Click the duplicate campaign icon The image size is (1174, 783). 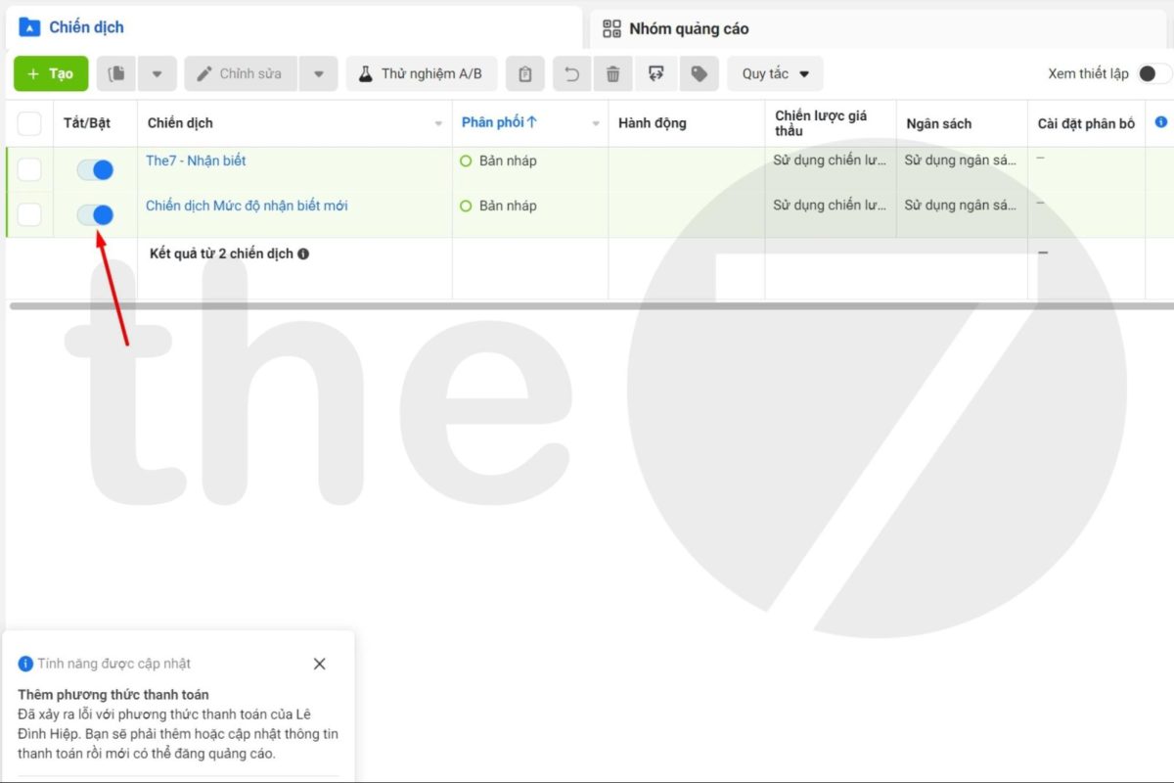pos(116,74)
